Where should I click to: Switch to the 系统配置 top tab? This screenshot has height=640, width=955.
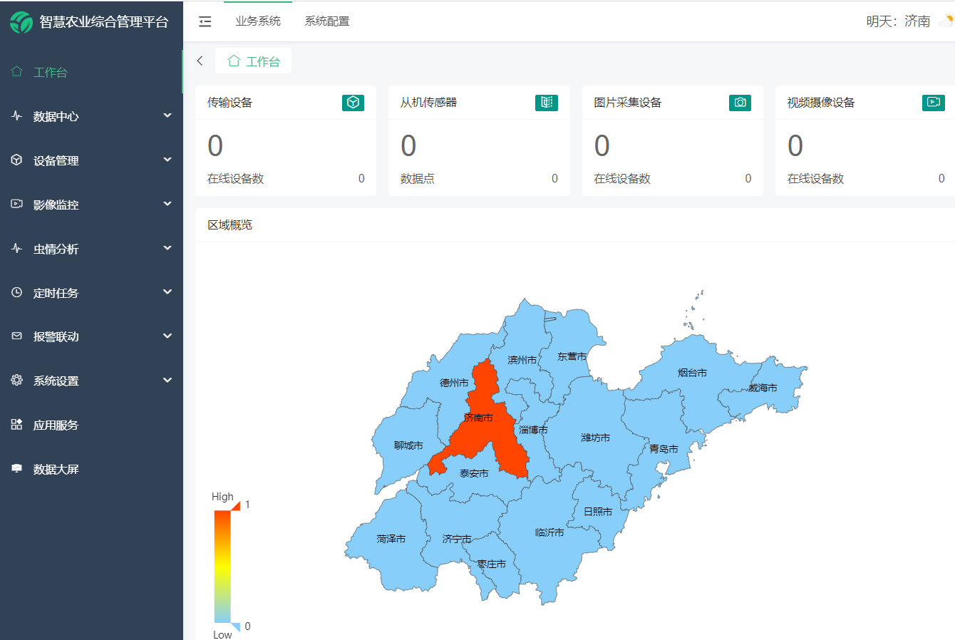coord(327,21)
